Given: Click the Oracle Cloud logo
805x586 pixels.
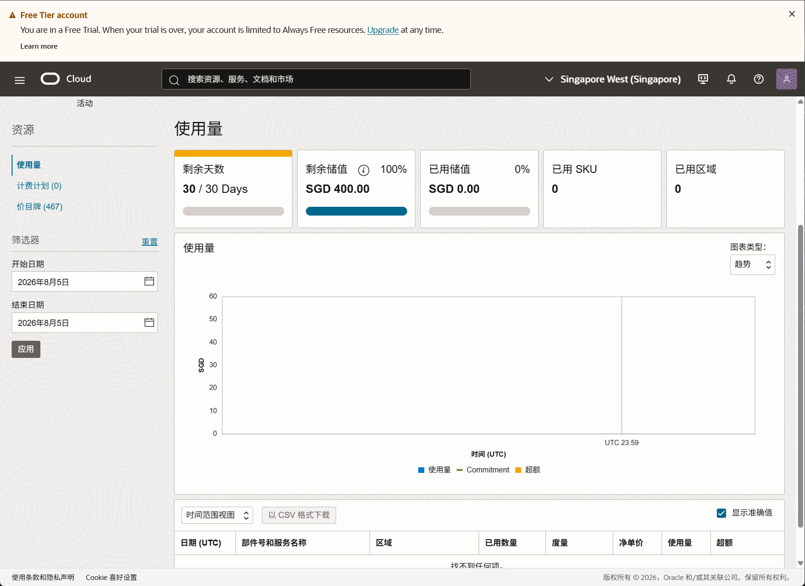Looking at the screenshot, I should 66,79.
